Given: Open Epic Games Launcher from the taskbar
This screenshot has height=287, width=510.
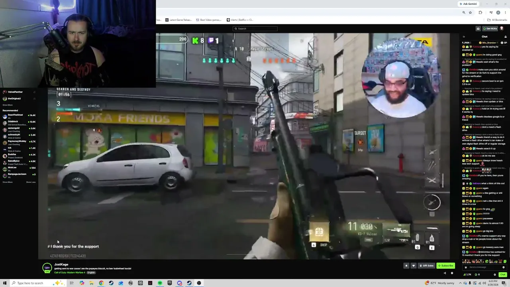Looking at the screenshot, I should pos(170,283).
